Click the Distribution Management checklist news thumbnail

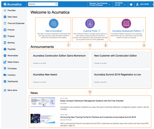(43, 102)
